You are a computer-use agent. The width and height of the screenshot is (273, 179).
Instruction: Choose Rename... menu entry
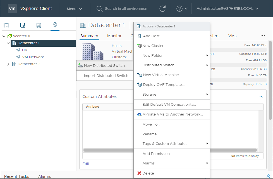(x=171, y=134)
